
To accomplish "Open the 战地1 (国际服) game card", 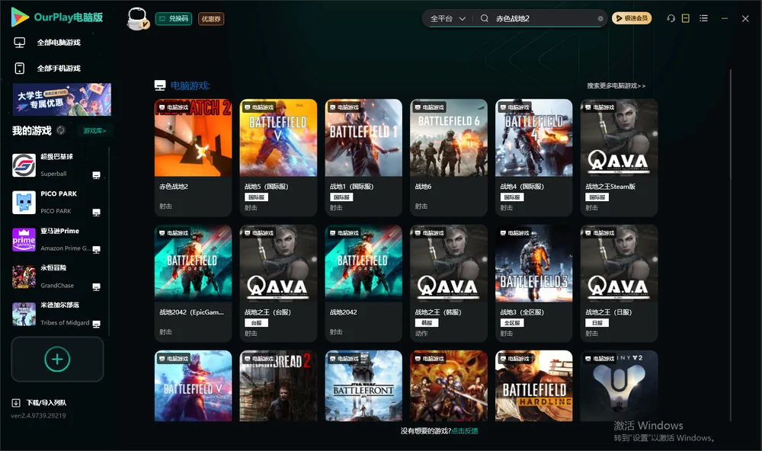I will point(363,158).
